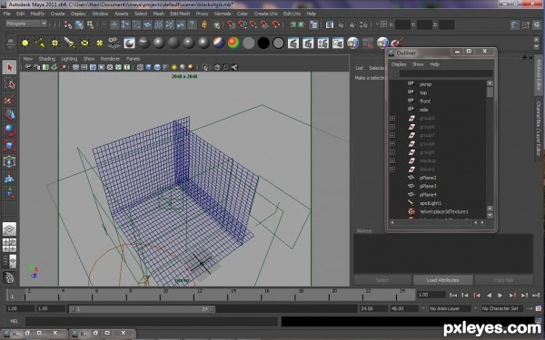Open the Edit Mesh menu

tap(180, 14)
